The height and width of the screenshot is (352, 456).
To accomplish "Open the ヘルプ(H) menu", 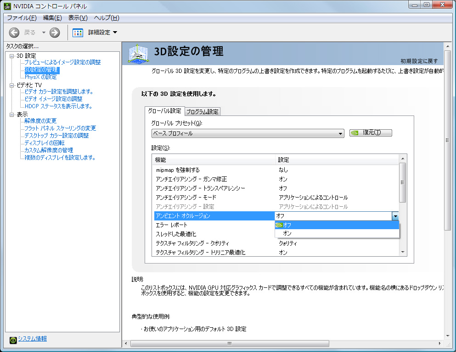I will pyautogui.click(x=107, y=18).
